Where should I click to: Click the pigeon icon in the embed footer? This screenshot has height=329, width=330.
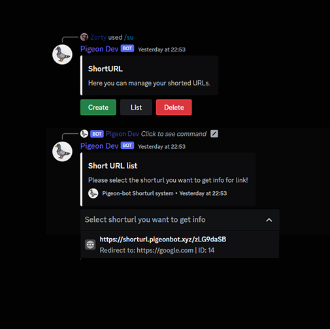pos(93,193)
